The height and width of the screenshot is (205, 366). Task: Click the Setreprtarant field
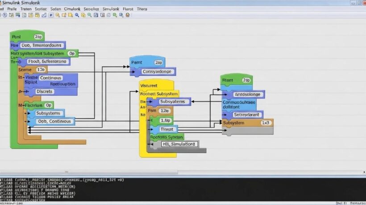coord(246,115)
